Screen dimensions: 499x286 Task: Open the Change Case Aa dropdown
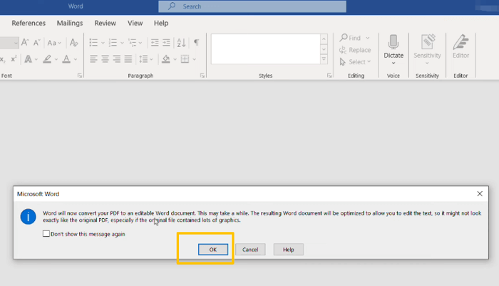(53, 43)
